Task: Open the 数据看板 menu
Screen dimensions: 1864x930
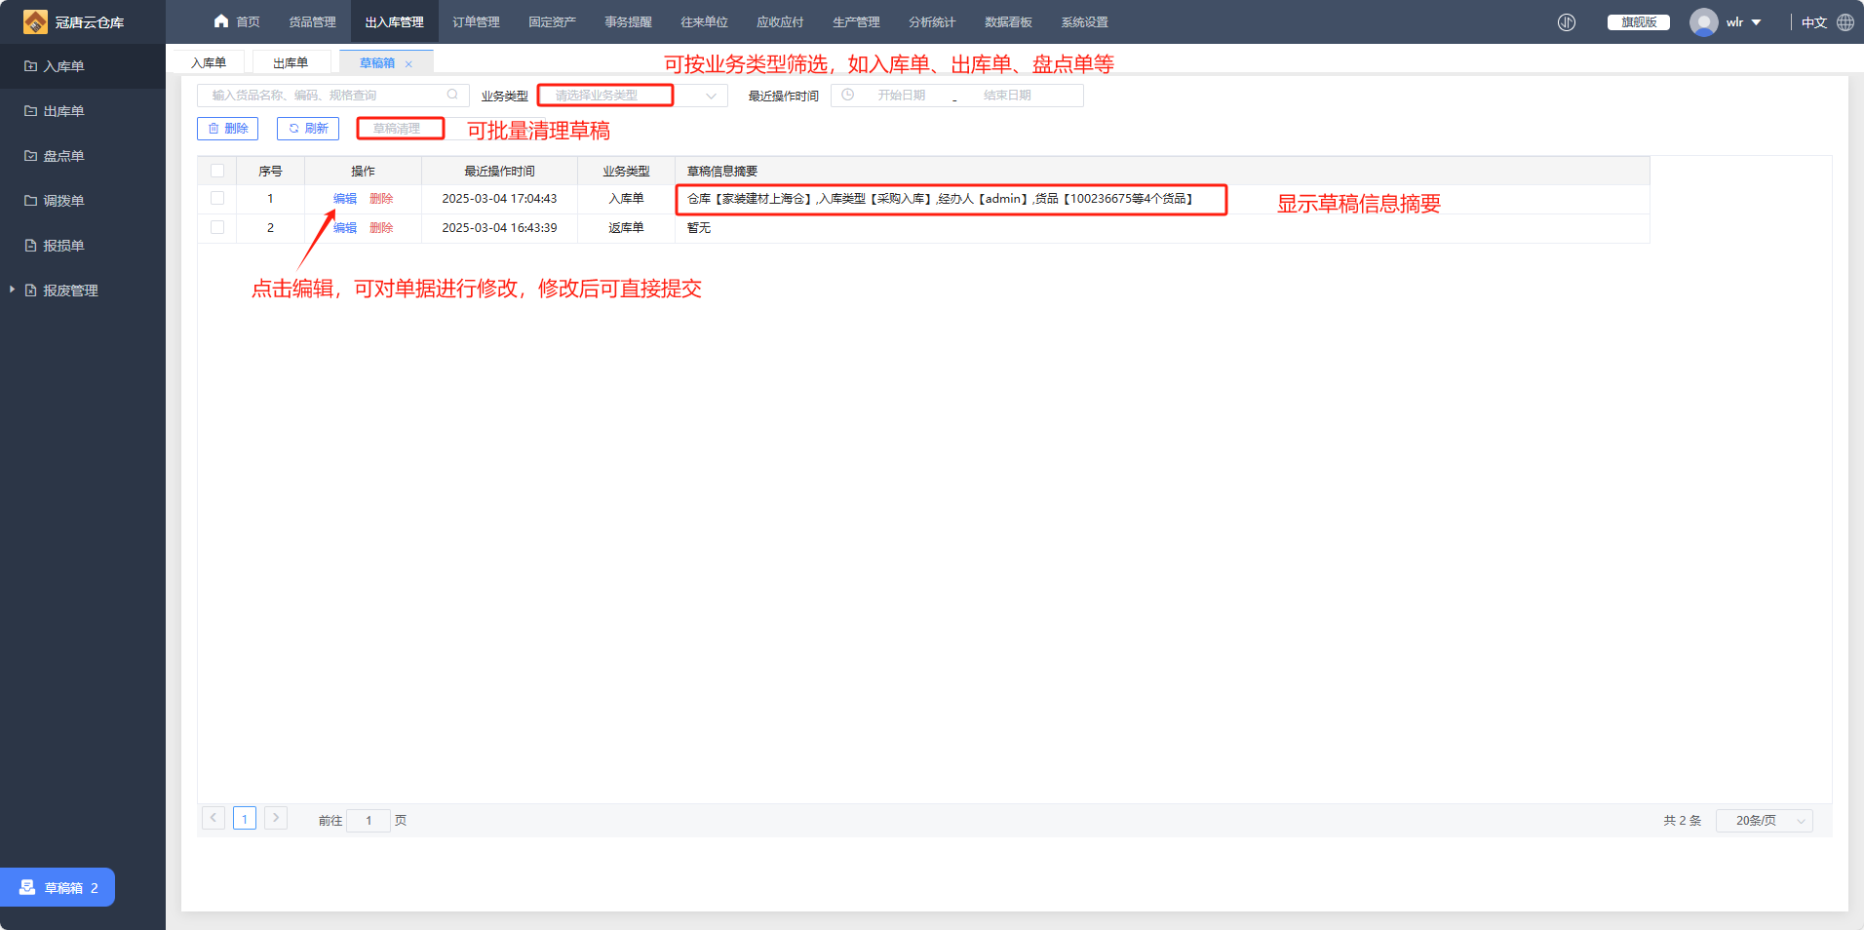Action: [x=1008, y=21]
